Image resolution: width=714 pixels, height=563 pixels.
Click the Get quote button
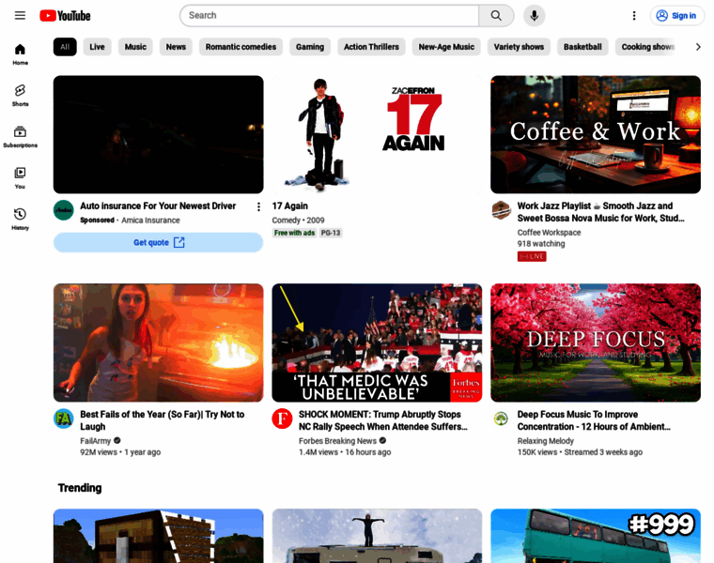click(x=158, y=242)
